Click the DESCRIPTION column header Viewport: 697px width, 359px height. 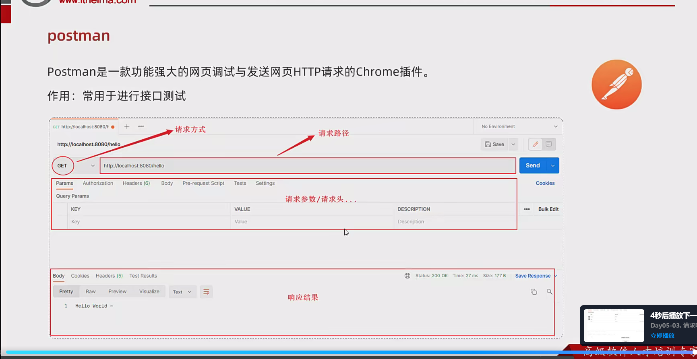[414, 209]
